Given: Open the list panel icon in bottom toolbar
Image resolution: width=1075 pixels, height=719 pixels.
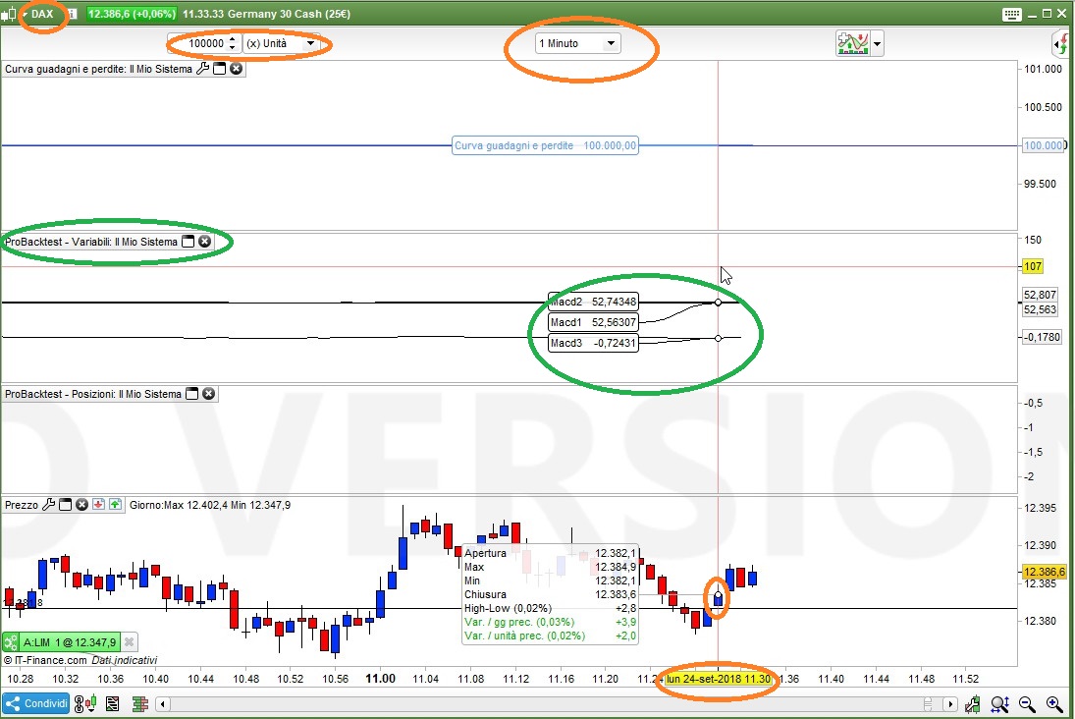Looking at the screenshot, I should [x=113, y=704].
